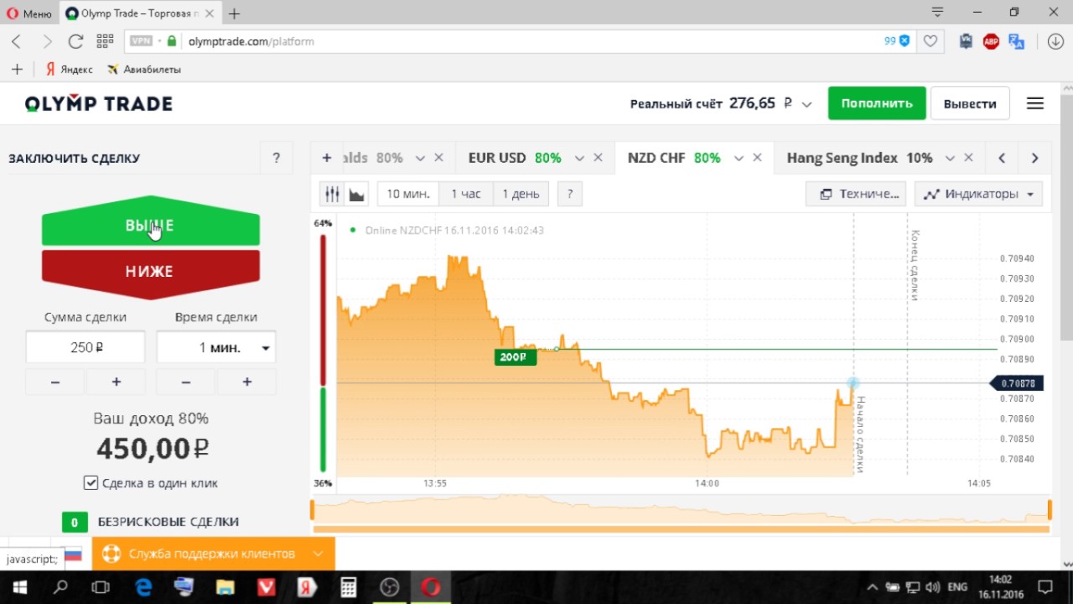Open Служба поддержки клиентов chat
Screen dimensions: 1073x604
tap(212, 554)
